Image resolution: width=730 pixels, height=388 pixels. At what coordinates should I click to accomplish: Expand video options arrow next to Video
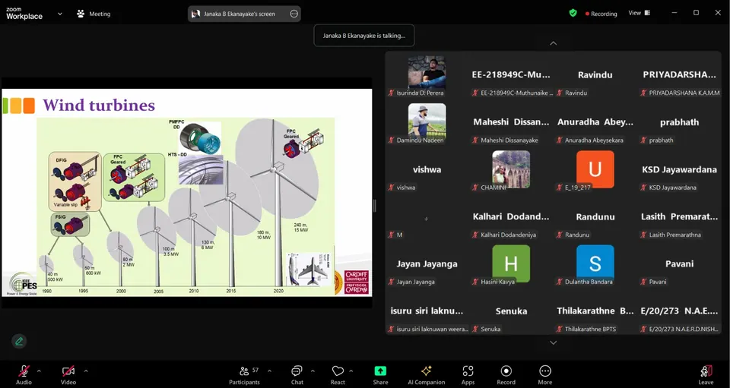tap(86, 371)
